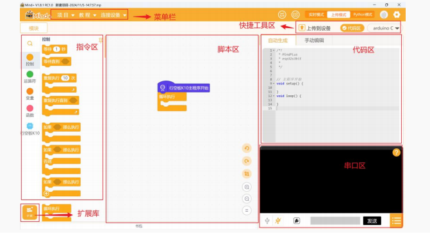Click the 书包 (backpack) bar at bottom
This screenshot has height=234, width=430.
click(139, 226)
